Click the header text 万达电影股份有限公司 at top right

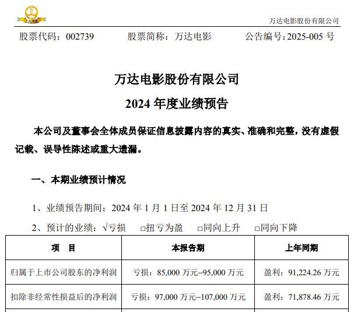304,20
